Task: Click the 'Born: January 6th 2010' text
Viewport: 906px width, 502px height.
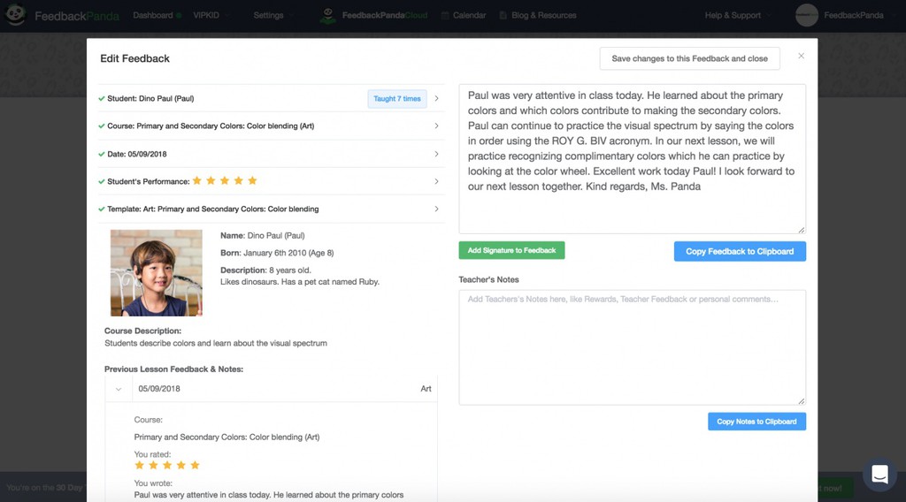Action: (x=277, y=253)
